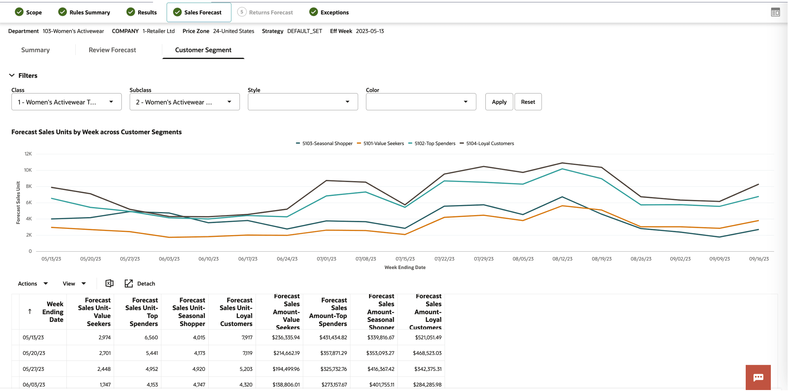Click the Scope step checkmark icon

pyautogui.click(x=19, y=12)
